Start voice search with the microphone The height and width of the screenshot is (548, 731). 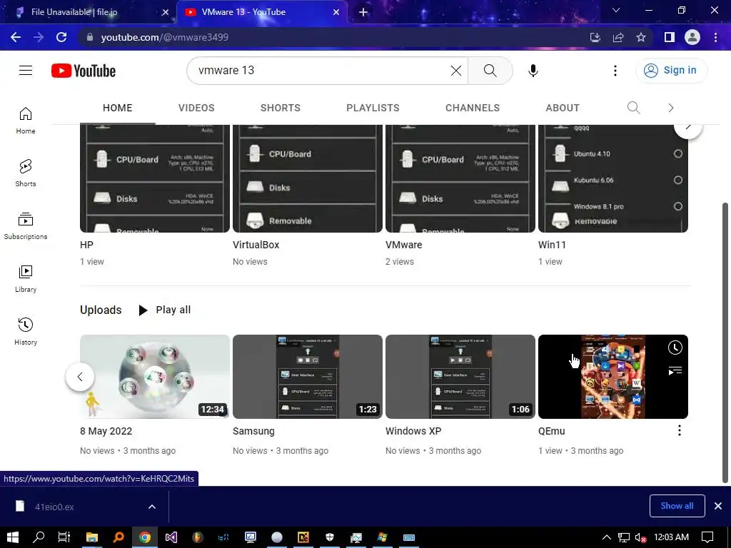click(x=533, y=71)
